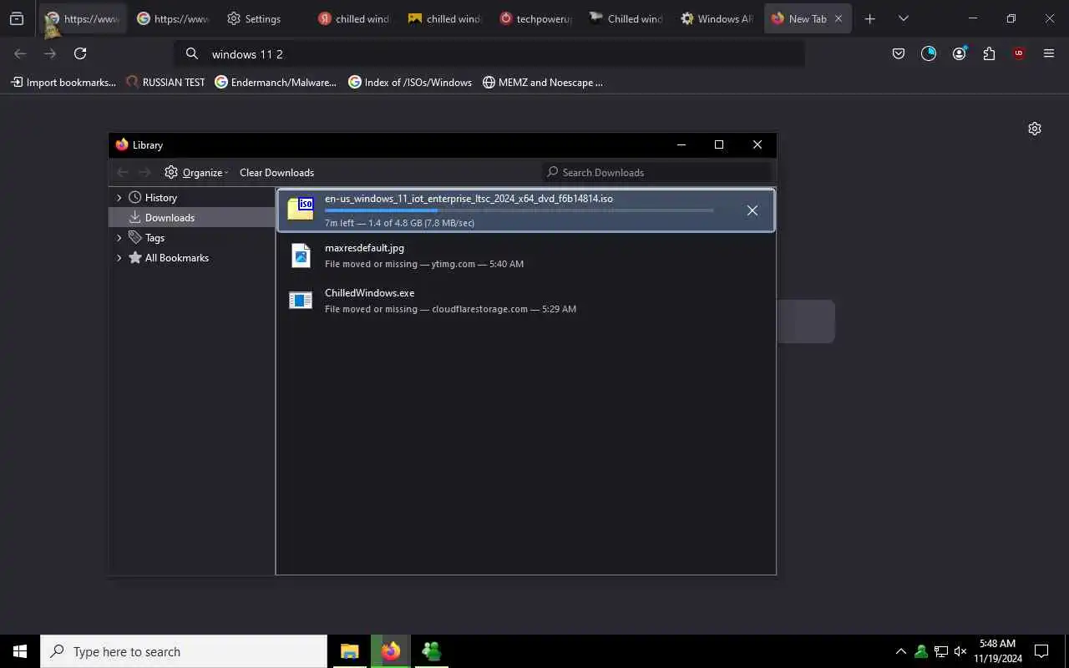Click the ISO download progress bar

(519, 210)
